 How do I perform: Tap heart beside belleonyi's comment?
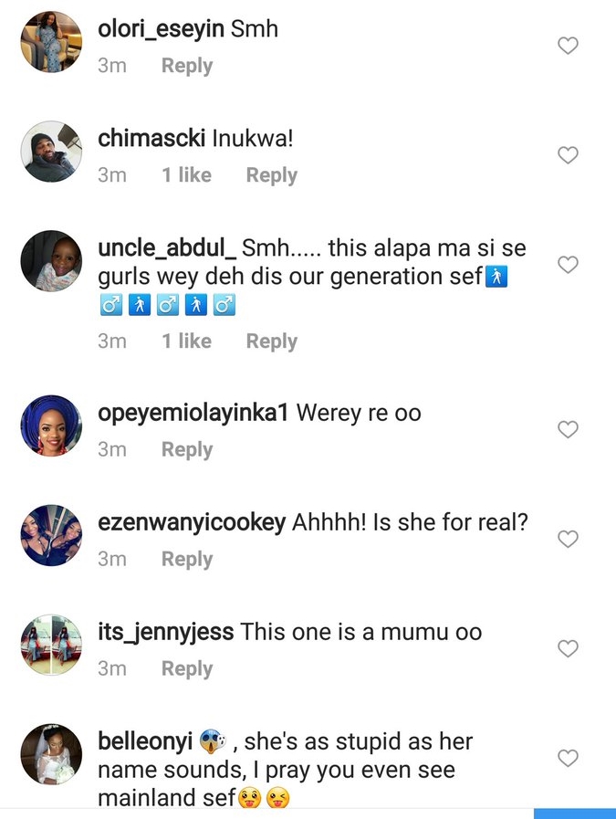tap(568, 758)
